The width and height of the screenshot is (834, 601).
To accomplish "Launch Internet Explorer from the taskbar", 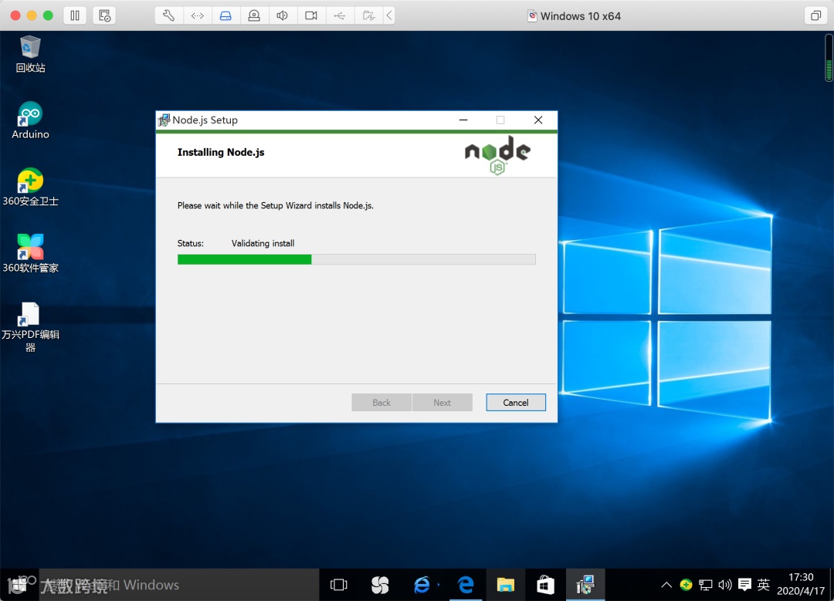I will pos(422,585).
